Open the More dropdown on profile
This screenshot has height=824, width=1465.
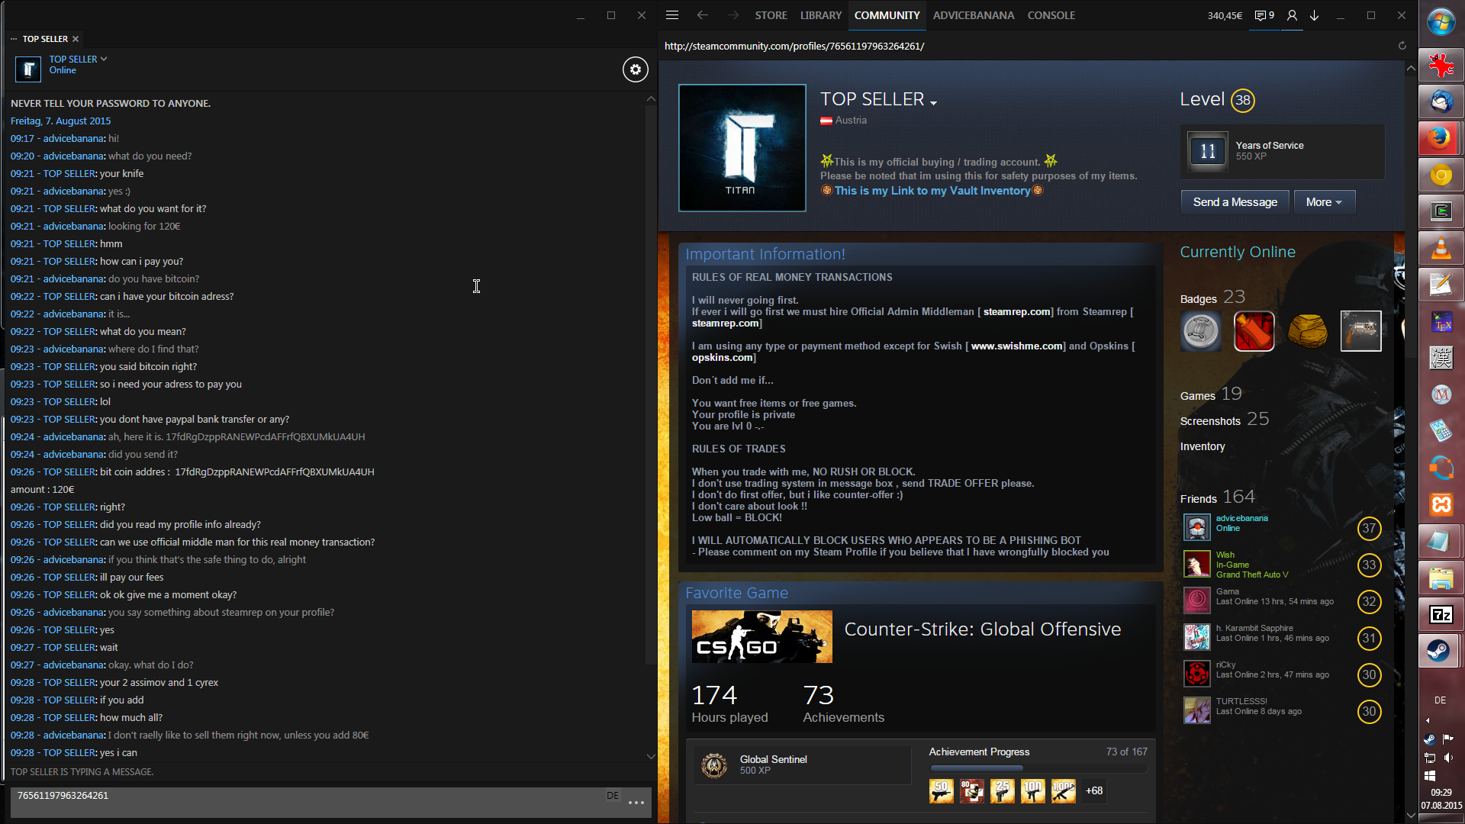click(1324, 202)
